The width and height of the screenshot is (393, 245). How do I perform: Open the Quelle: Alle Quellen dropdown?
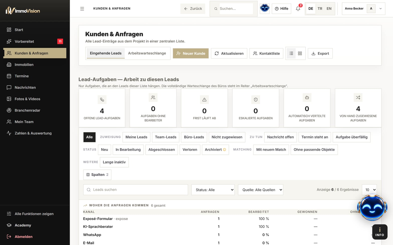pos(261,190)
